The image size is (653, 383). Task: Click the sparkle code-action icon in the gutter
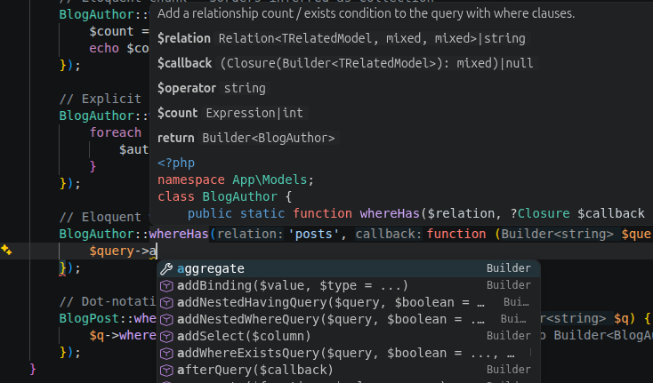point(6,250)
